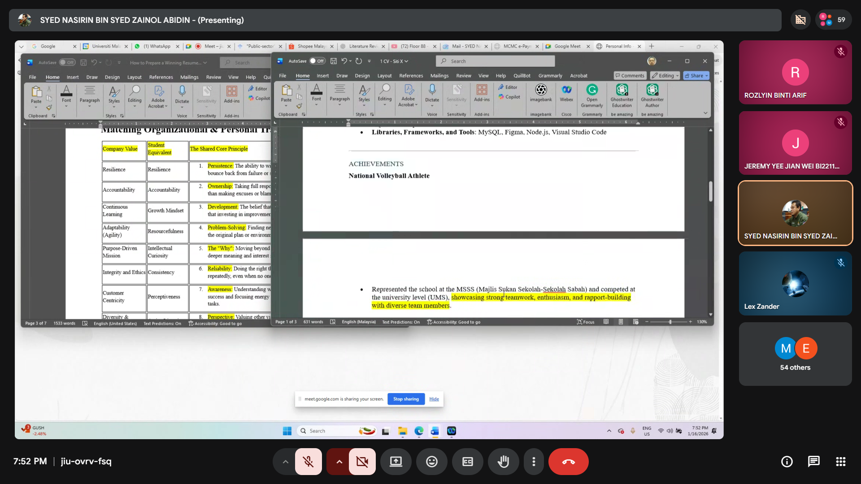Open Meet activities grid icon
The image size is (861, 484).
click(840, 462)
